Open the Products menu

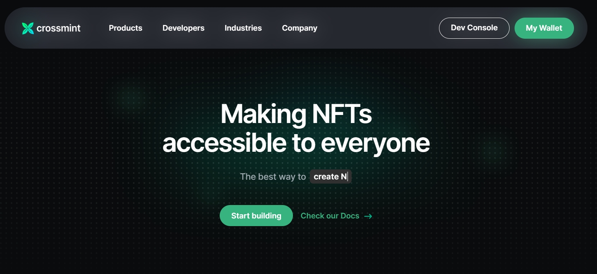click(x=125, y=28)
